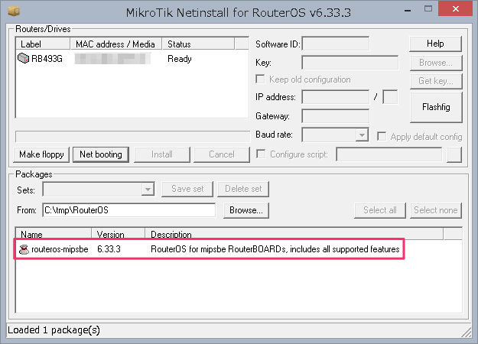Click the routeros-mipsbe package name
Image resolution: width=478 pixels, height=344 pixels.
60,249
